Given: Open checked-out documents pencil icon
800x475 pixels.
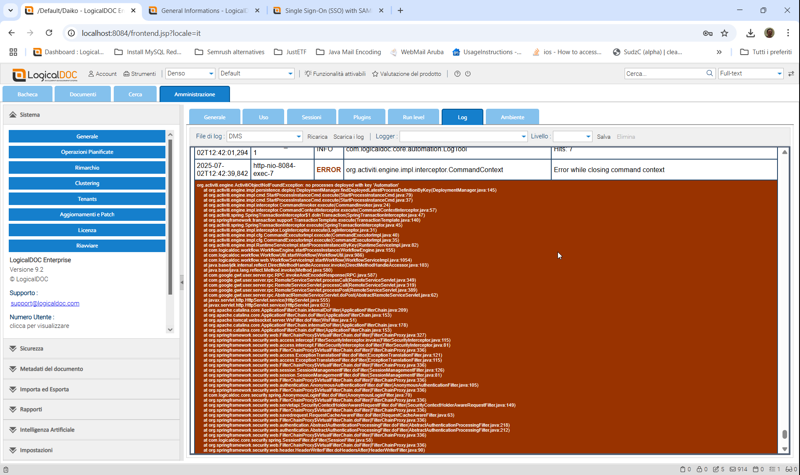Looking at the screenshot, I should [716, 469].
